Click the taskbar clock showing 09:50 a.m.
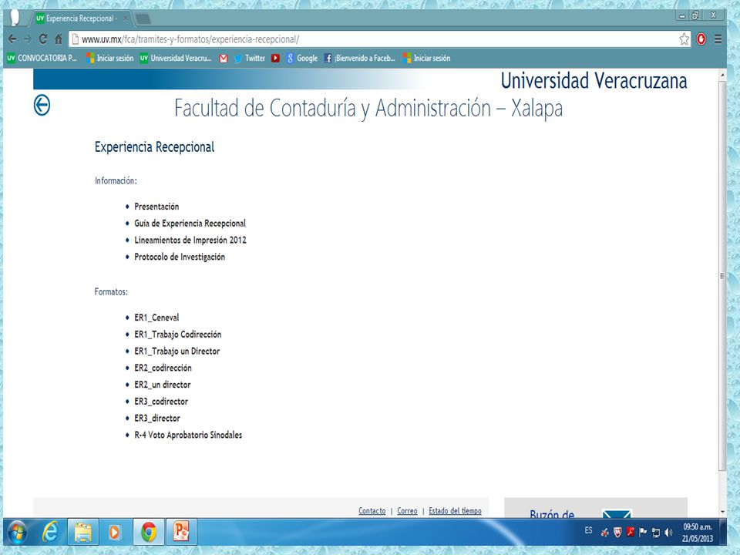740x555 pixels. tap(698, 533)
